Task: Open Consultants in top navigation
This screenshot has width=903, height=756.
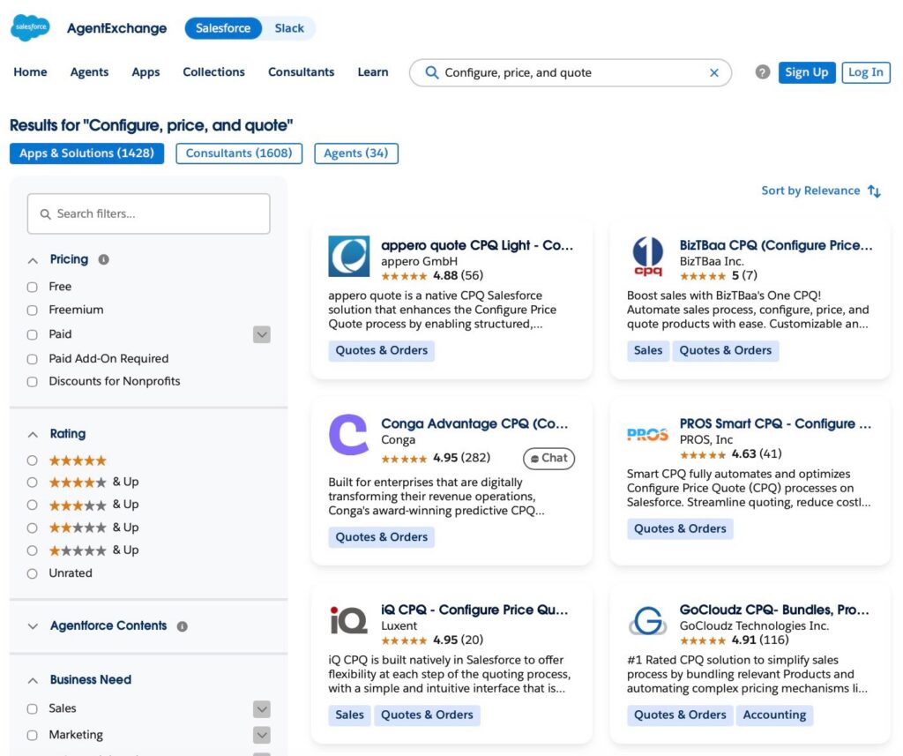Action: point(302,72)
